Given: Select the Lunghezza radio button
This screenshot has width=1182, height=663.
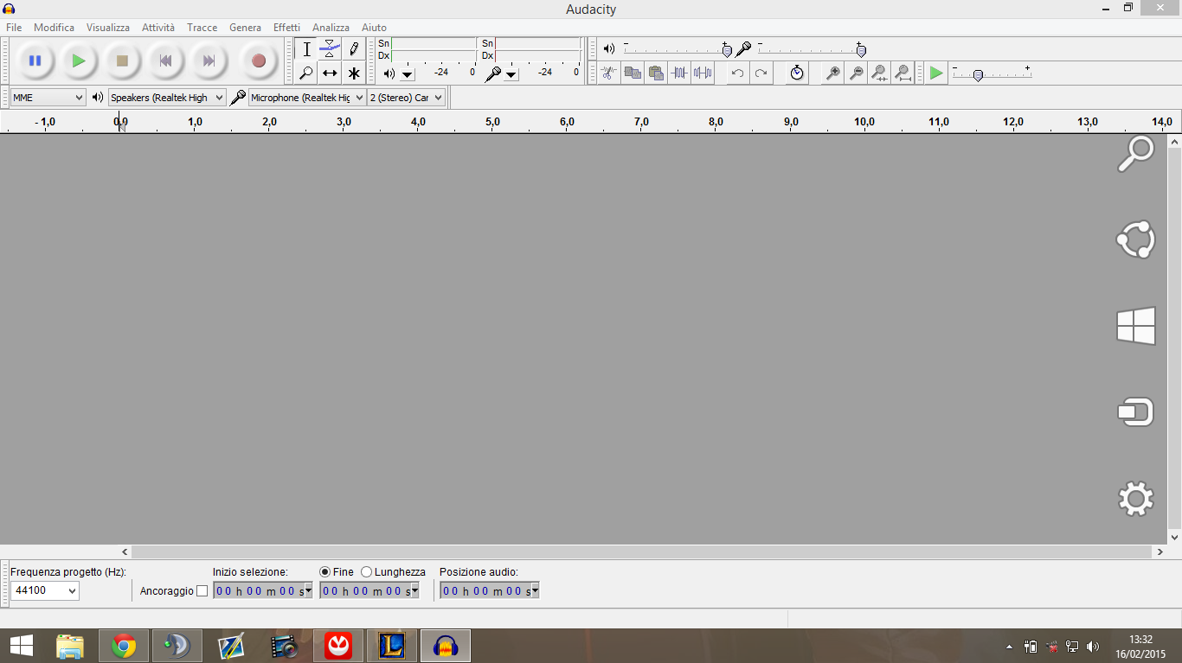Looking at the screenshot, I should 367,572.
